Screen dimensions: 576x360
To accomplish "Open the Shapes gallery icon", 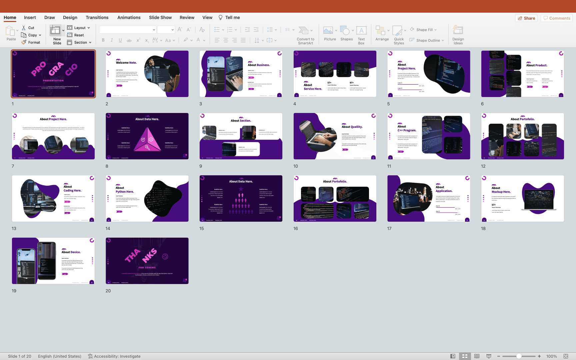I will [x=345, y=31].
